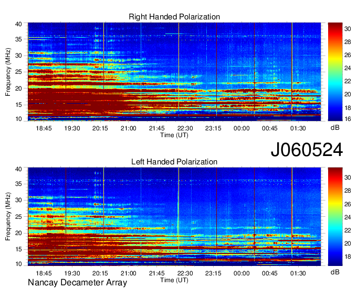Click 23:15 time tick on right-handed plot
The height and width of the screenshot is (289, 357).
(x=213, y=128)
